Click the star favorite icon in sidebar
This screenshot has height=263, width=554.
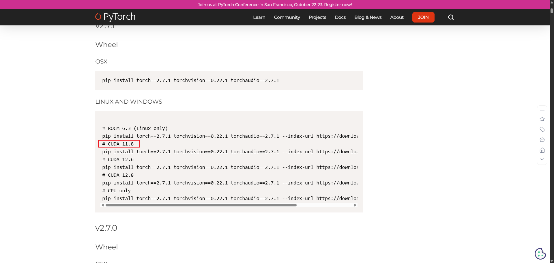[542, 119]
